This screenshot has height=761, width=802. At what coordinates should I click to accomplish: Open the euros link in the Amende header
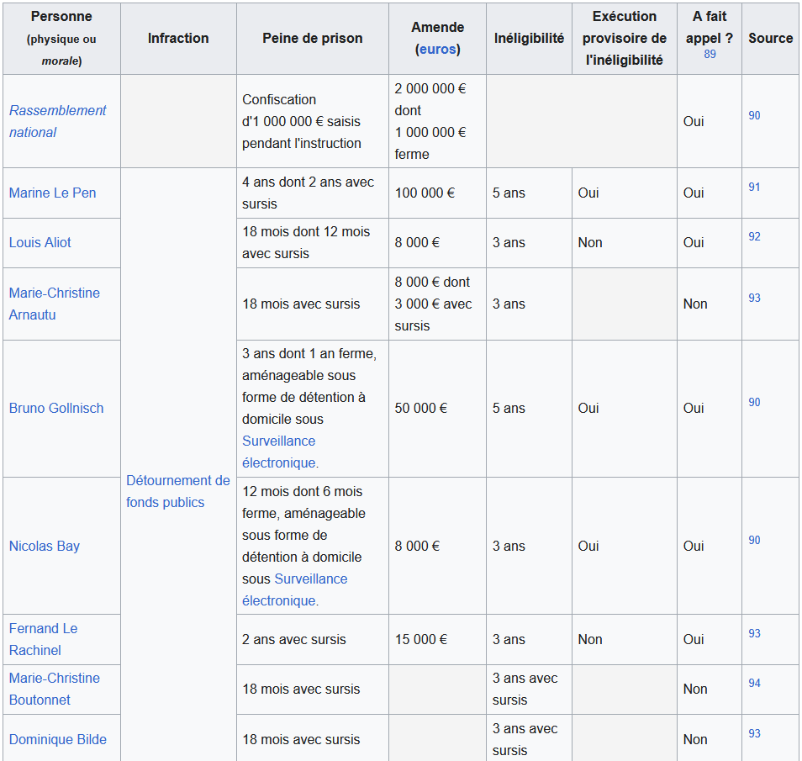click(437, 49)
